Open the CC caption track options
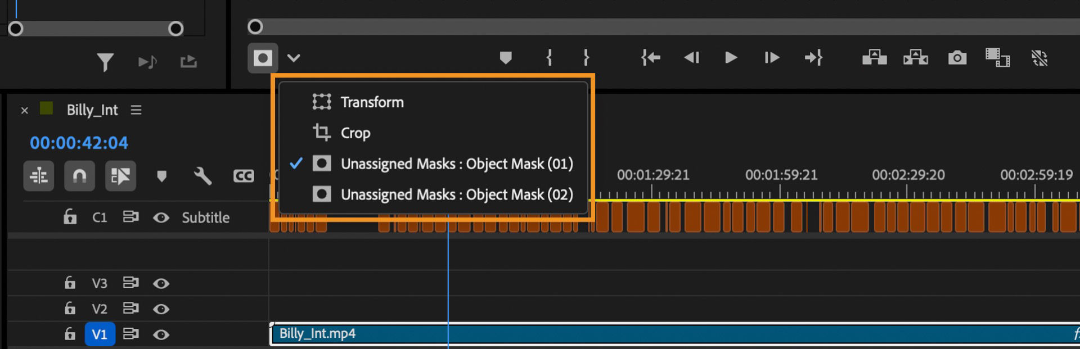The width and height of the screenshot is (1080, 349). pyautogui.click(x=244, y=176)
